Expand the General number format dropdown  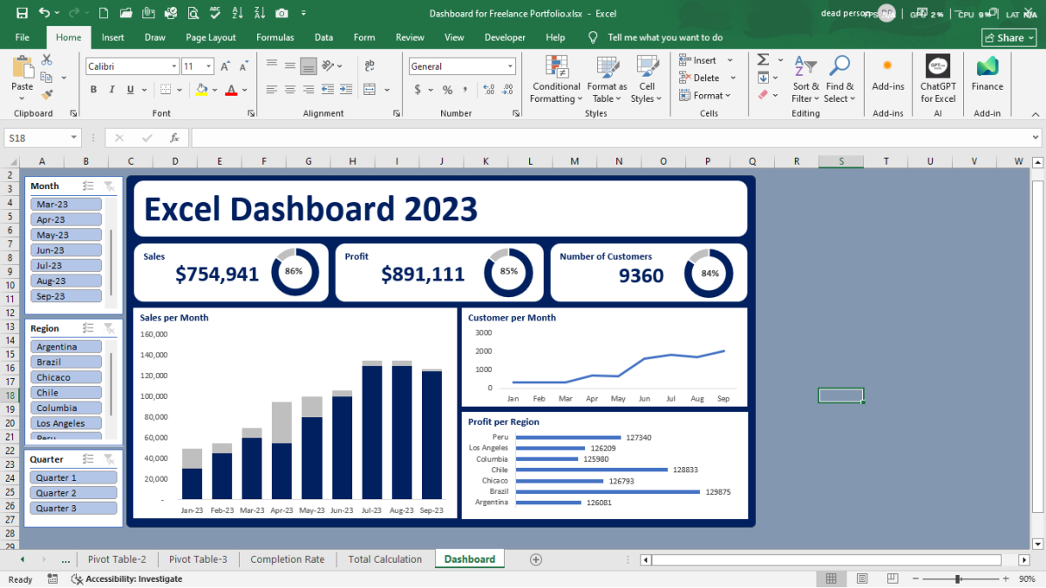coord(510,66)
